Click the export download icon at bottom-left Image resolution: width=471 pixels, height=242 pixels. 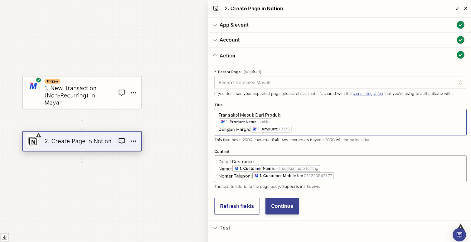(5, 237)
